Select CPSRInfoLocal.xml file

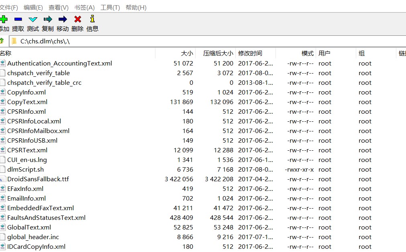(x=34, y=121)
